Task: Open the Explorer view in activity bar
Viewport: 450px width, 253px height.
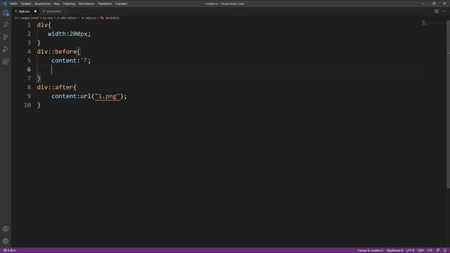Action: pos(6,13)
